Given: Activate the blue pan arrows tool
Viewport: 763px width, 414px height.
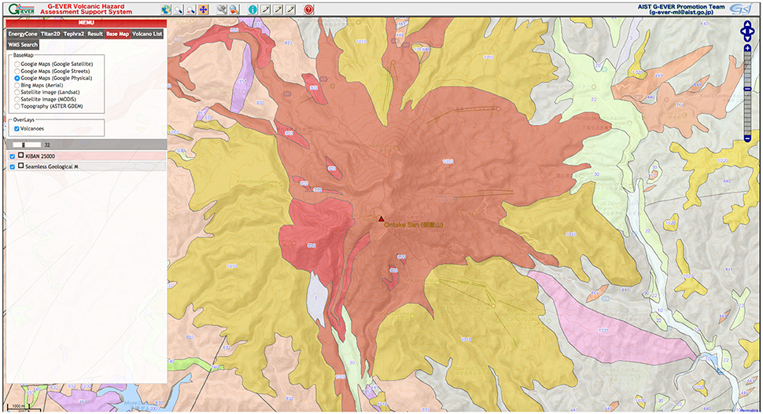Looking at the screenshot, I should pos(204,9).
